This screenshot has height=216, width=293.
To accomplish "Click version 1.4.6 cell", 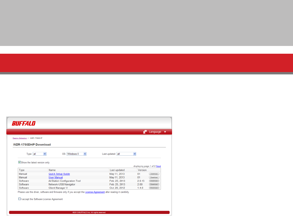I will [x=140, y=188].
